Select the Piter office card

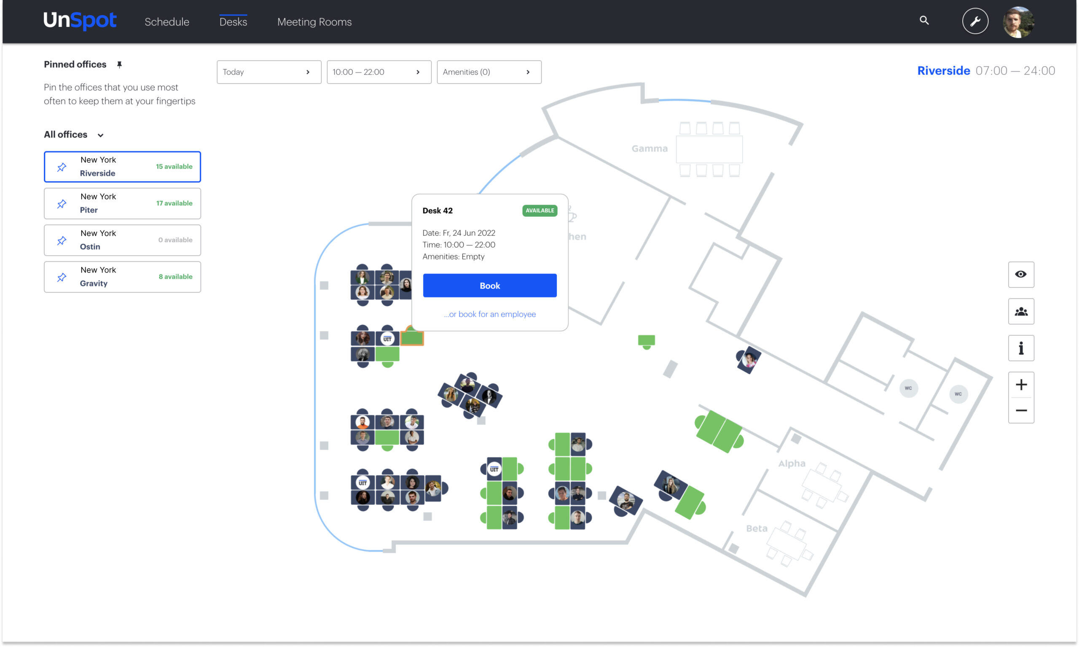click(x=122, y=204)
